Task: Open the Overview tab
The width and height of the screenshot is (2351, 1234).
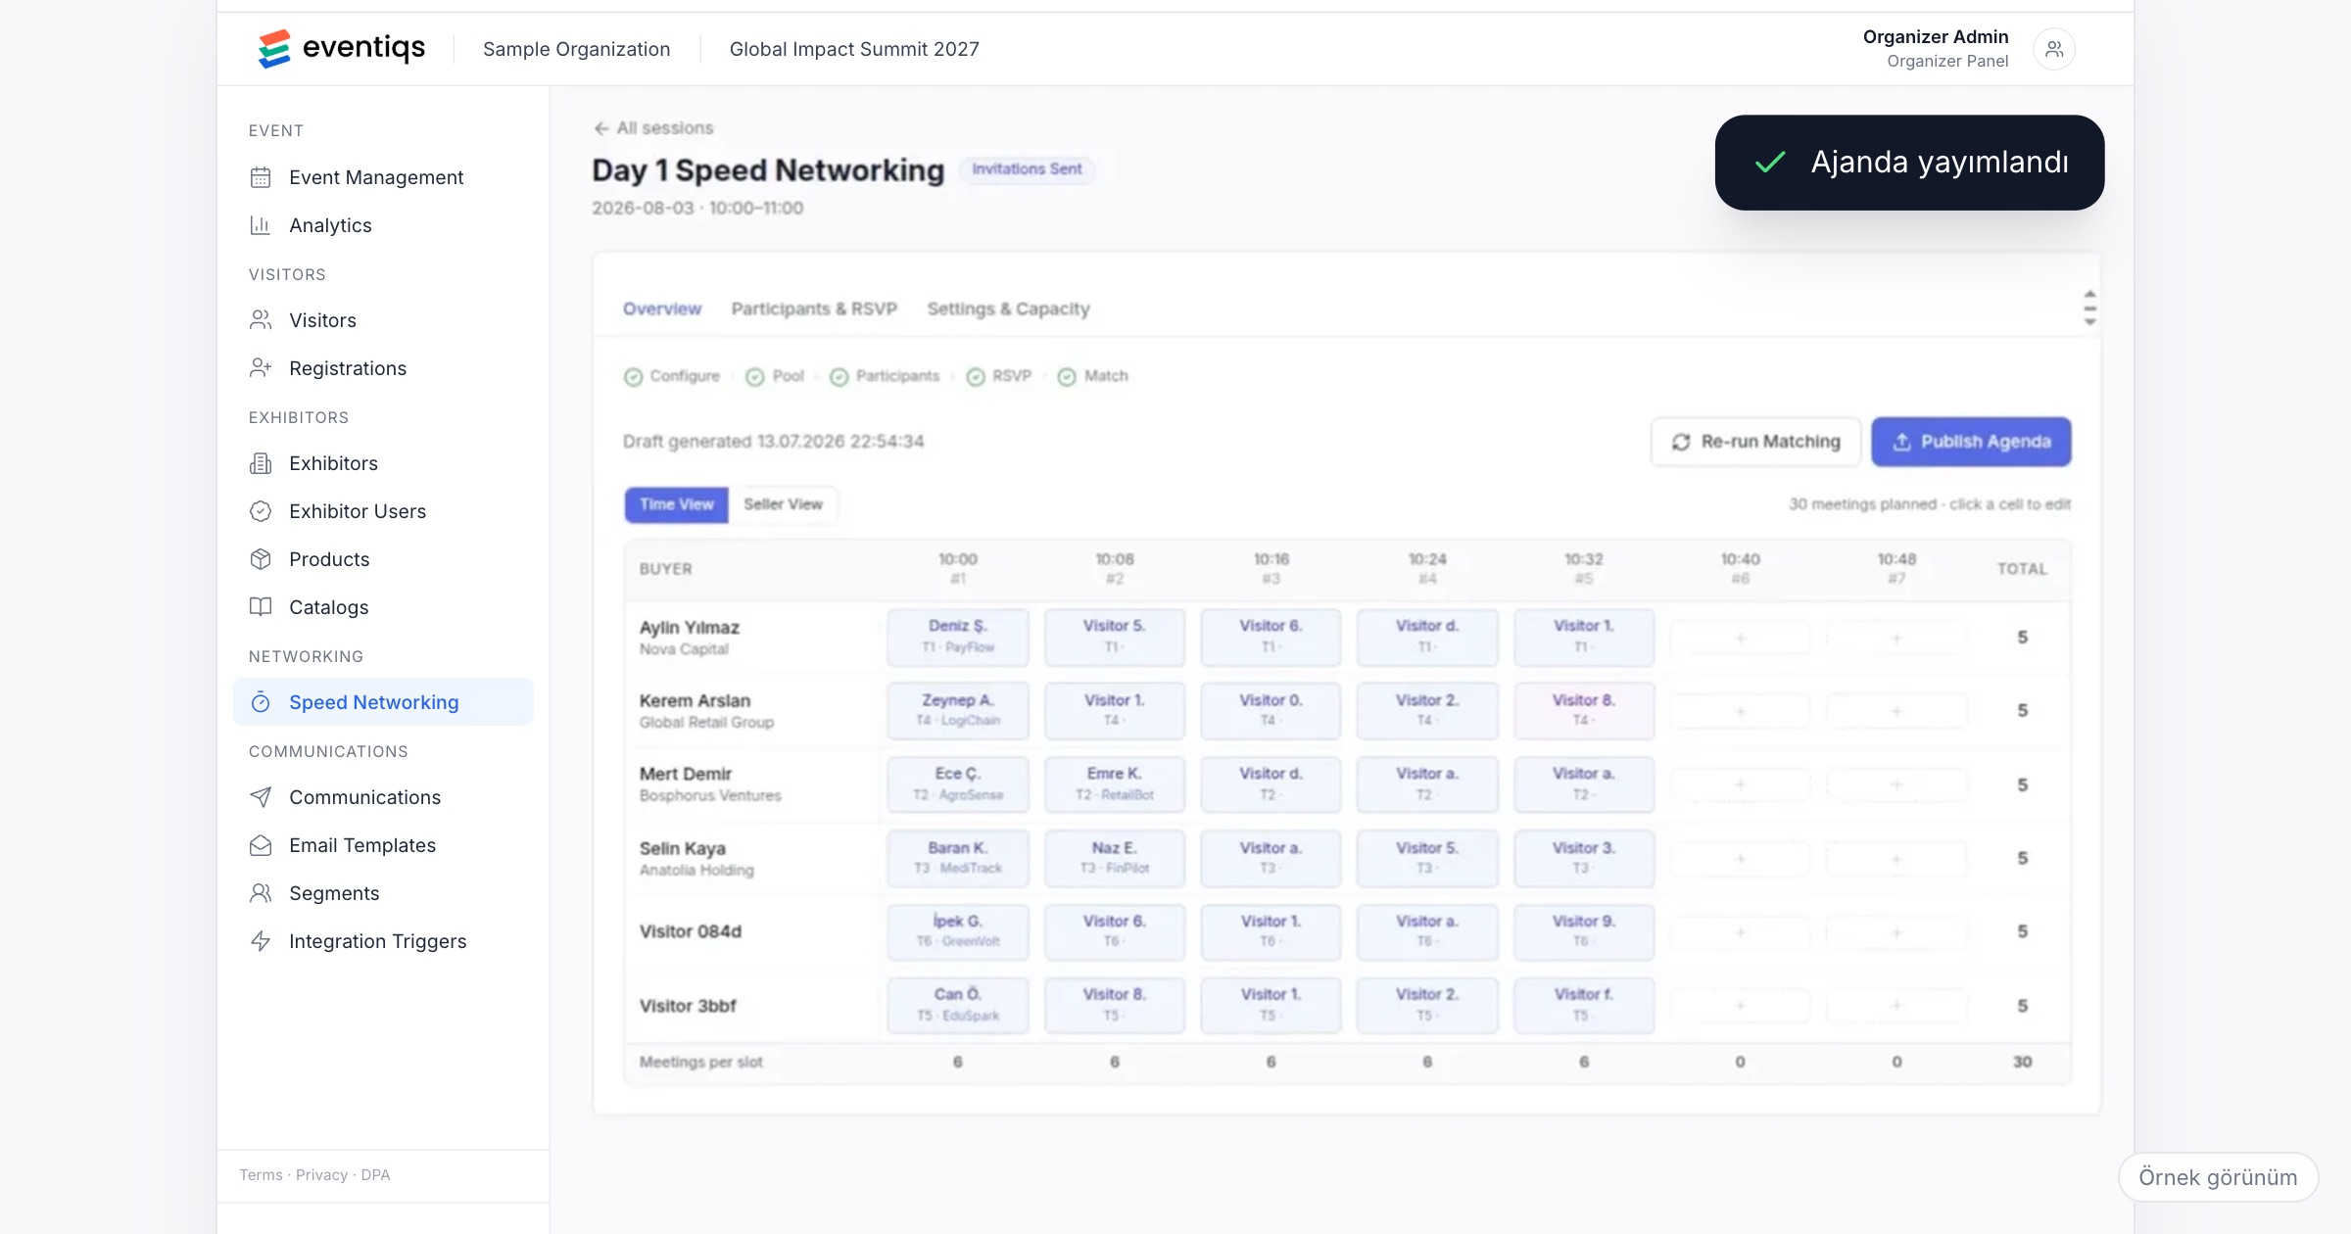Action: 662,308
